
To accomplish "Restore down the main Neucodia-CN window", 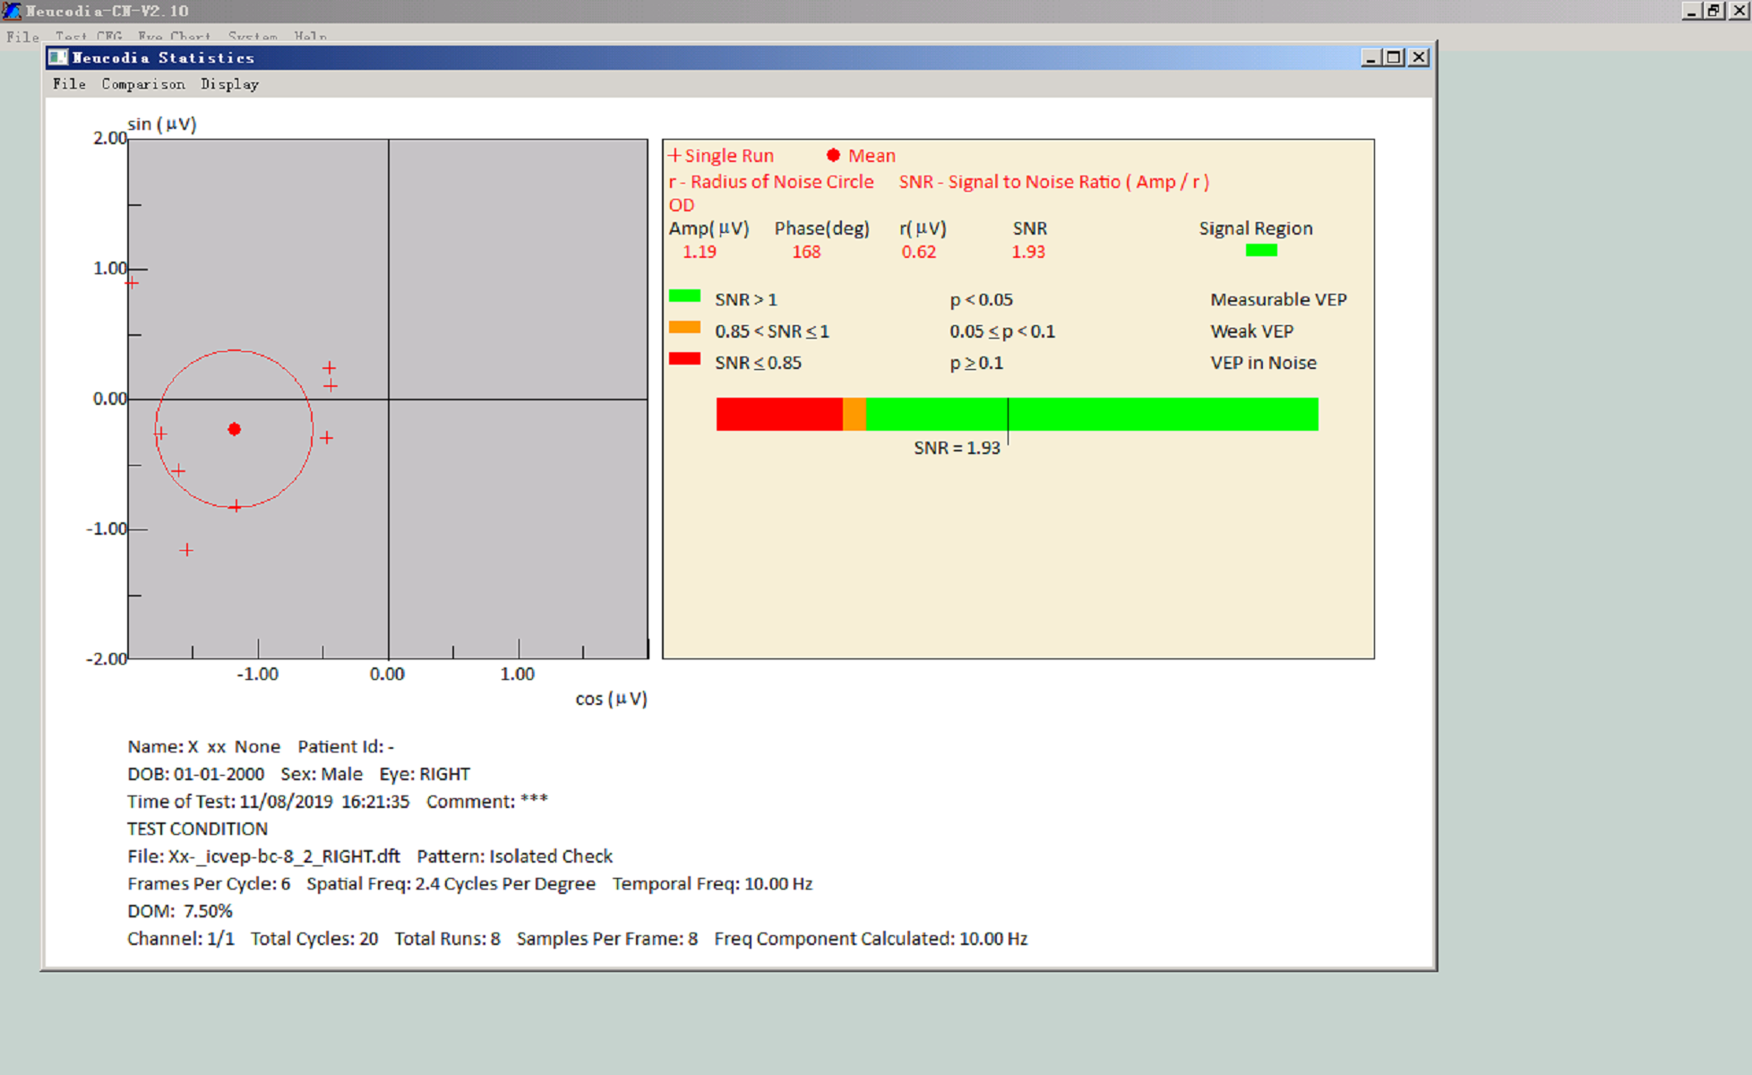I will [1713, 11].
